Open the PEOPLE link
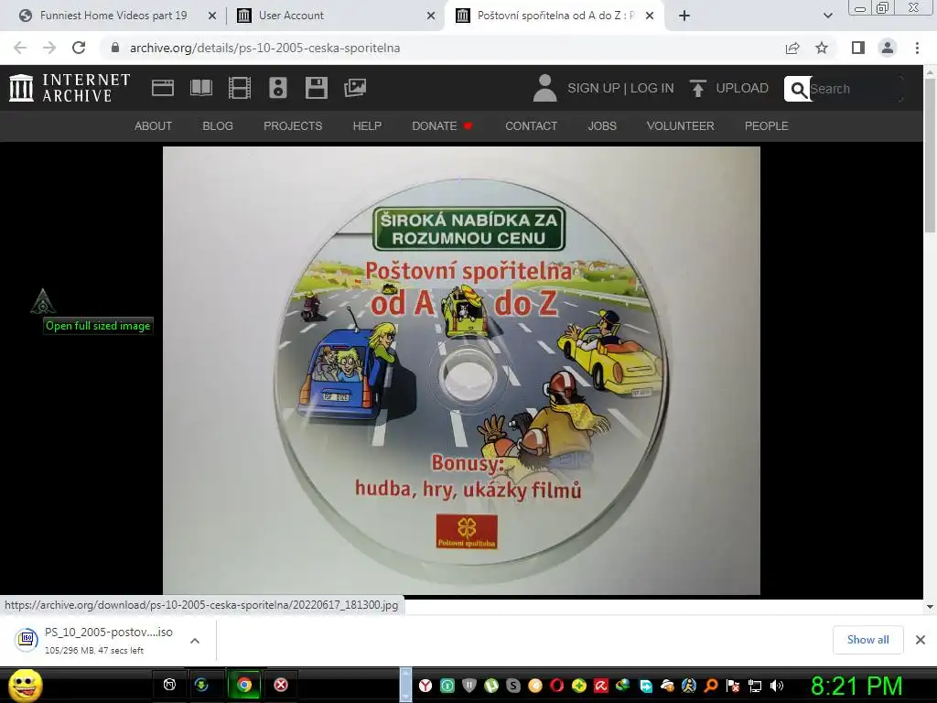 (766, 126)
